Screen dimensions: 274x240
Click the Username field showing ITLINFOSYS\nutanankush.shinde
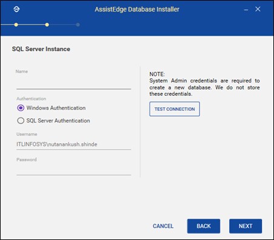point(73,144)
